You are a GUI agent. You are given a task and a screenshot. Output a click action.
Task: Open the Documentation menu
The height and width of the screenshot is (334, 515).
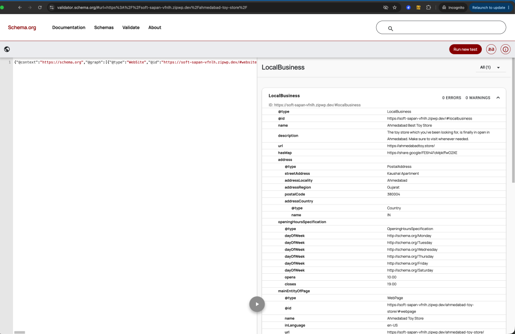click(68, 28)
